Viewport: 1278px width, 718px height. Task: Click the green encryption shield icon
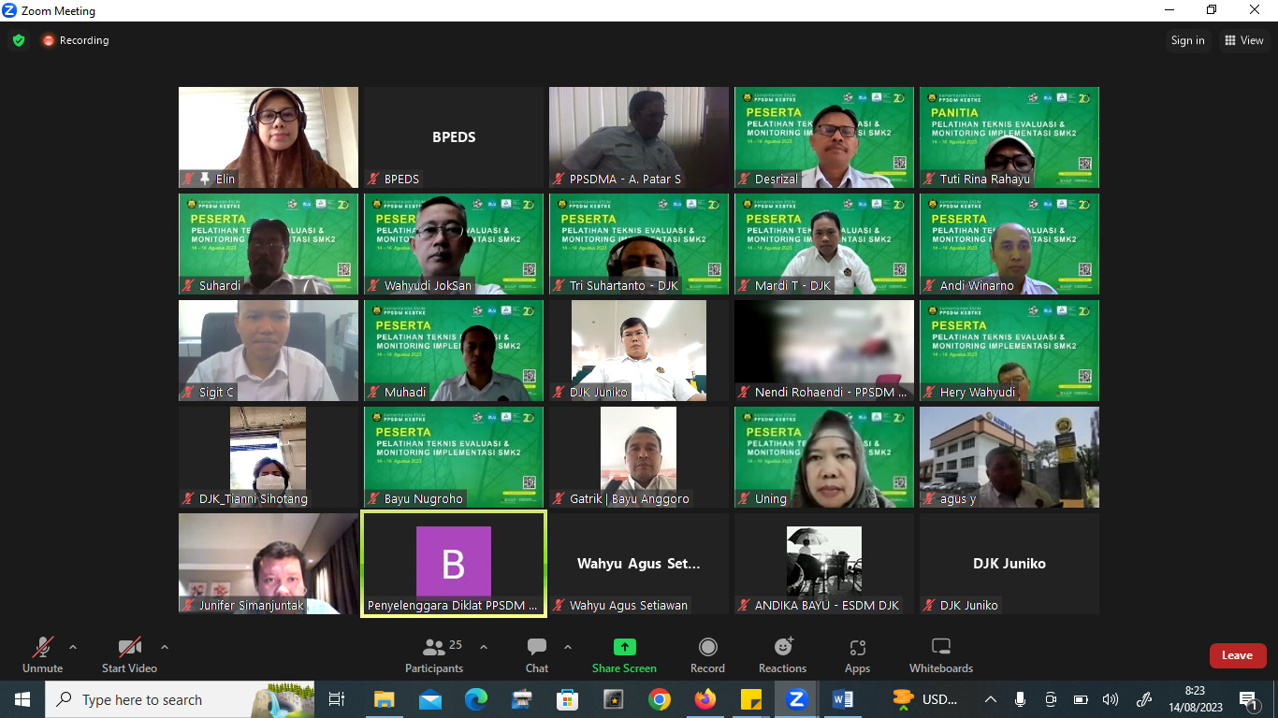(19, 40)
